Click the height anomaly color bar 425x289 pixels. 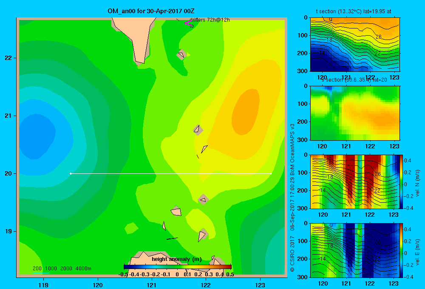178,267
